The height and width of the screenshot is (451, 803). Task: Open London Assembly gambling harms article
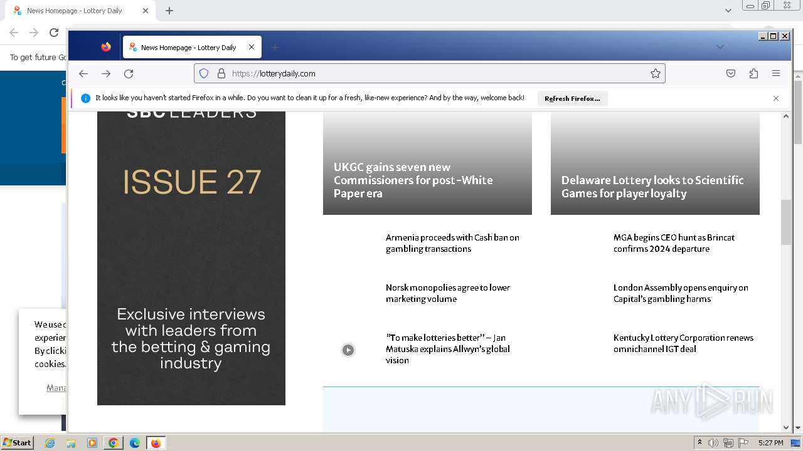pos(681,293)
